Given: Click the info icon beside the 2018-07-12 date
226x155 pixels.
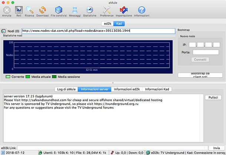Looking at the screenshot, I should coord(3,153).
